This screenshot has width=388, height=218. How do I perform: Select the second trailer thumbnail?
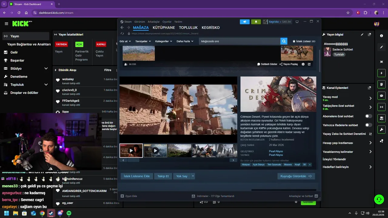(155, 150)
